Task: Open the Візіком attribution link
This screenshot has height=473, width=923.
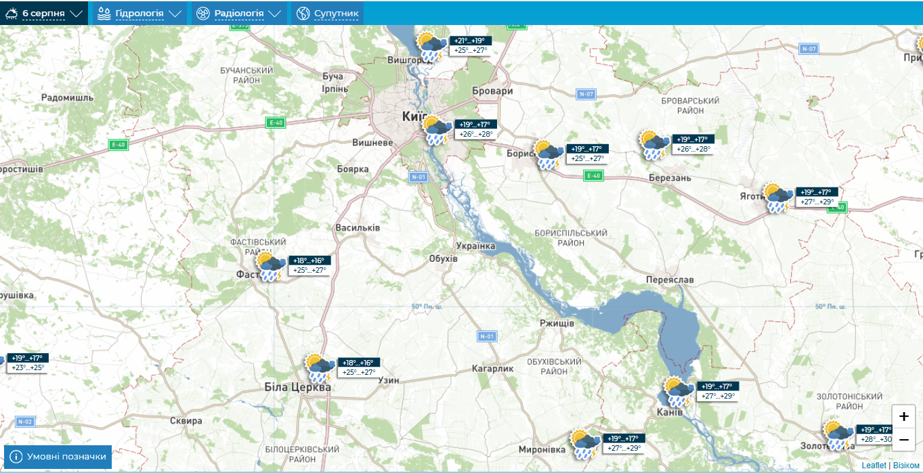Action: [x=906, y=466]
